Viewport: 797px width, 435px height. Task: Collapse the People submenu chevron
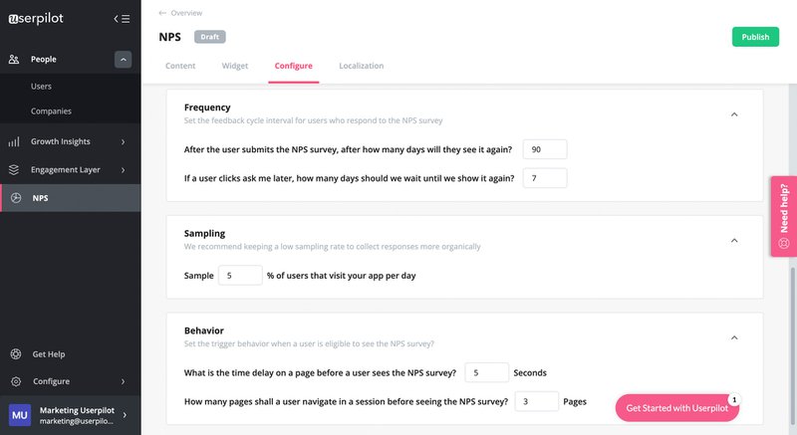click(x=123, y=60)
